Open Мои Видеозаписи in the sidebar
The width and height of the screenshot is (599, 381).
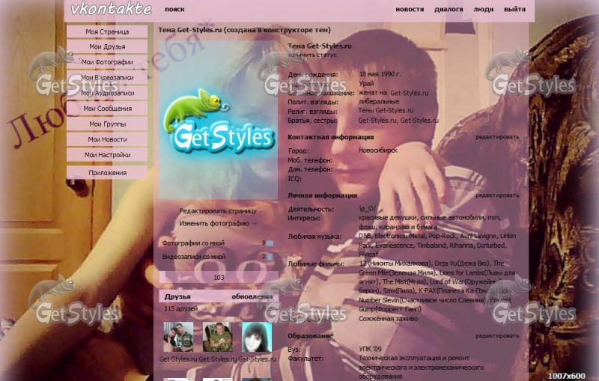click(x=107, y=78)
